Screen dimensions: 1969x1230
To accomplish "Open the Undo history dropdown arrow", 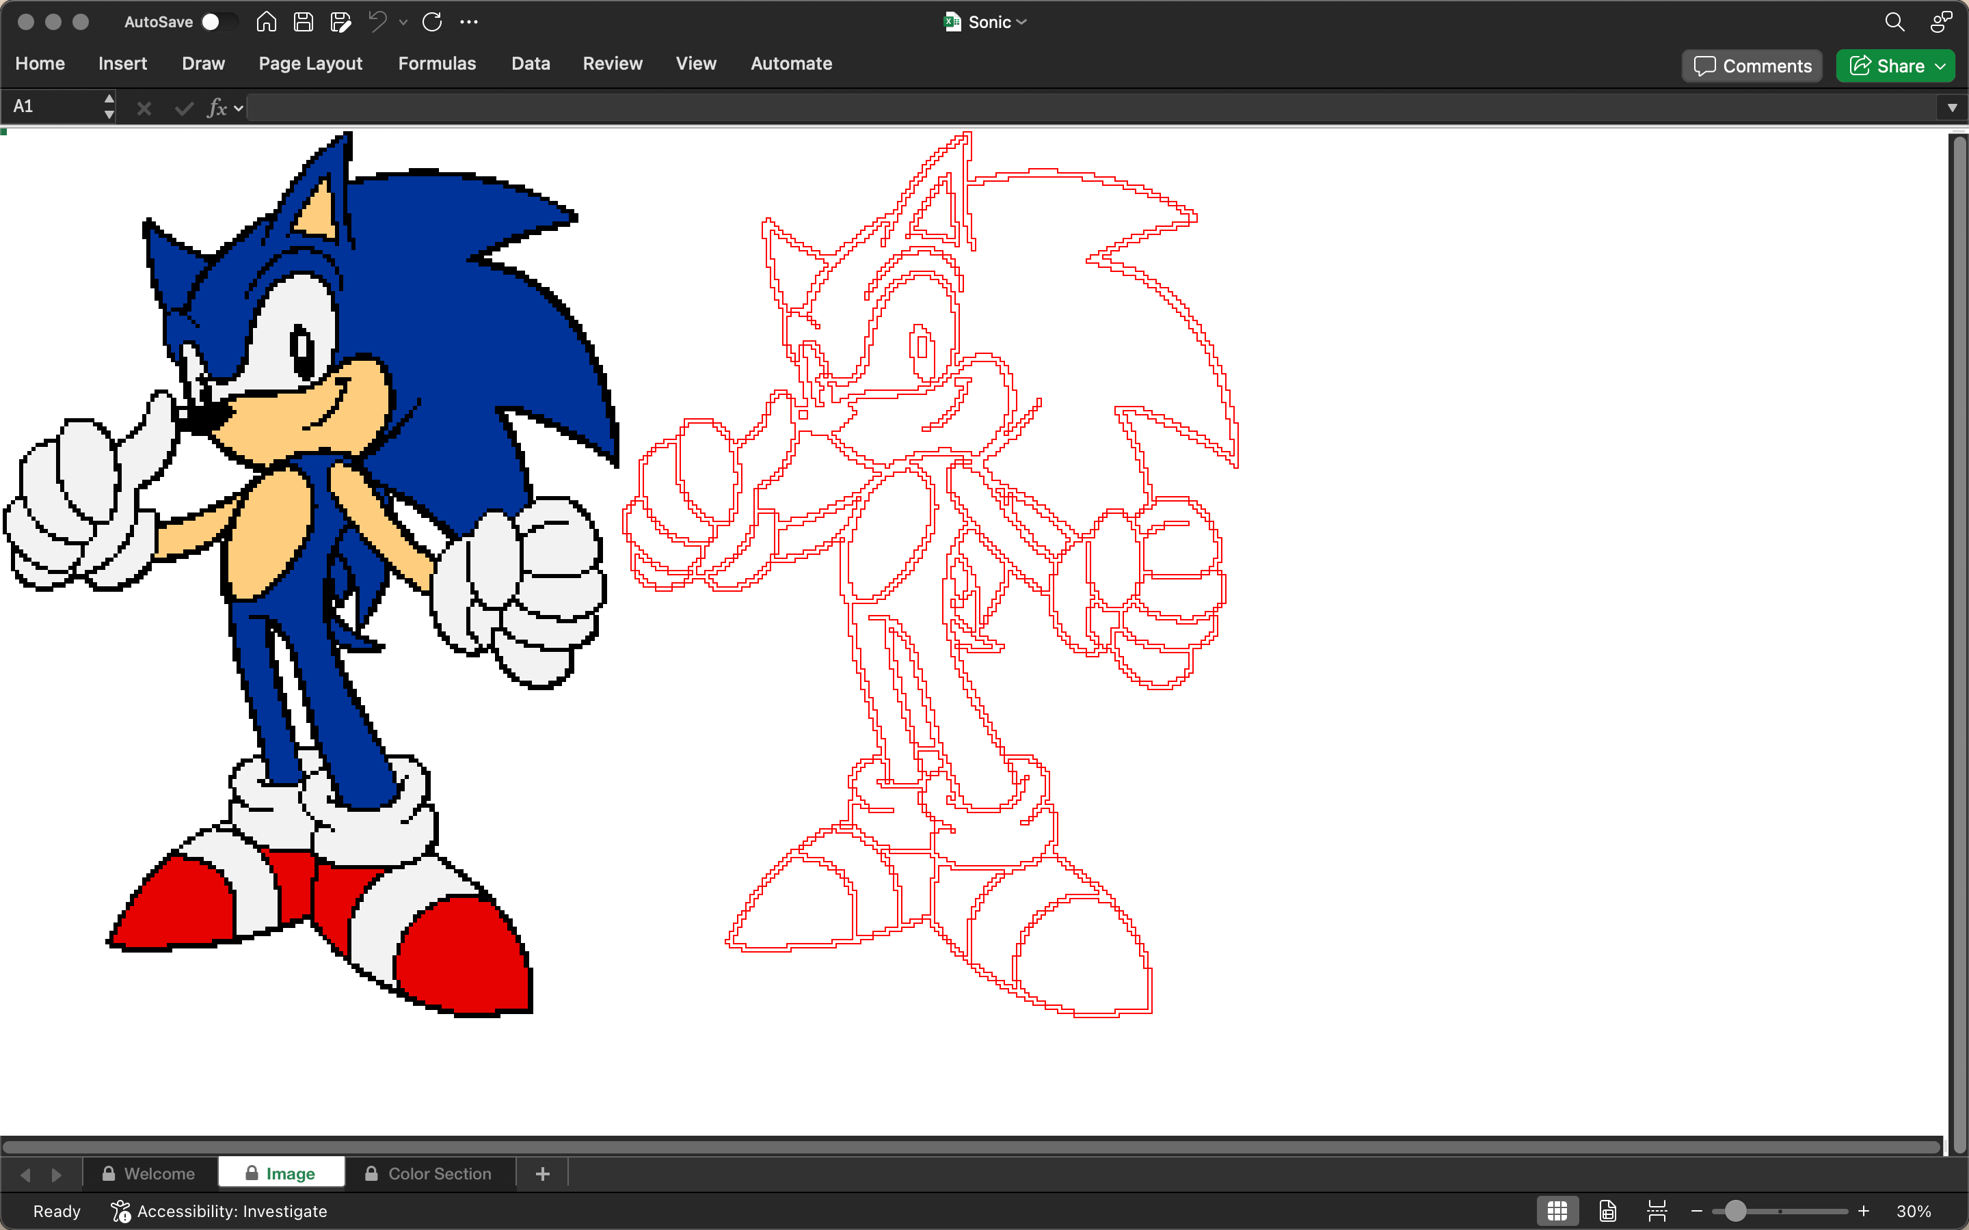I will tap(403, 23).
